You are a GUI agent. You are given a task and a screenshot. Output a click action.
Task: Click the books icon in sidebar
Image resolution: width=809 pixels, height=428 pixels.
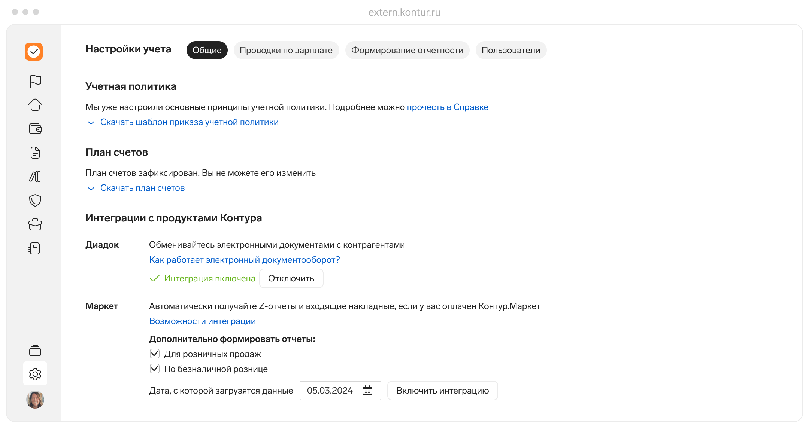click(x=35, y=177)
